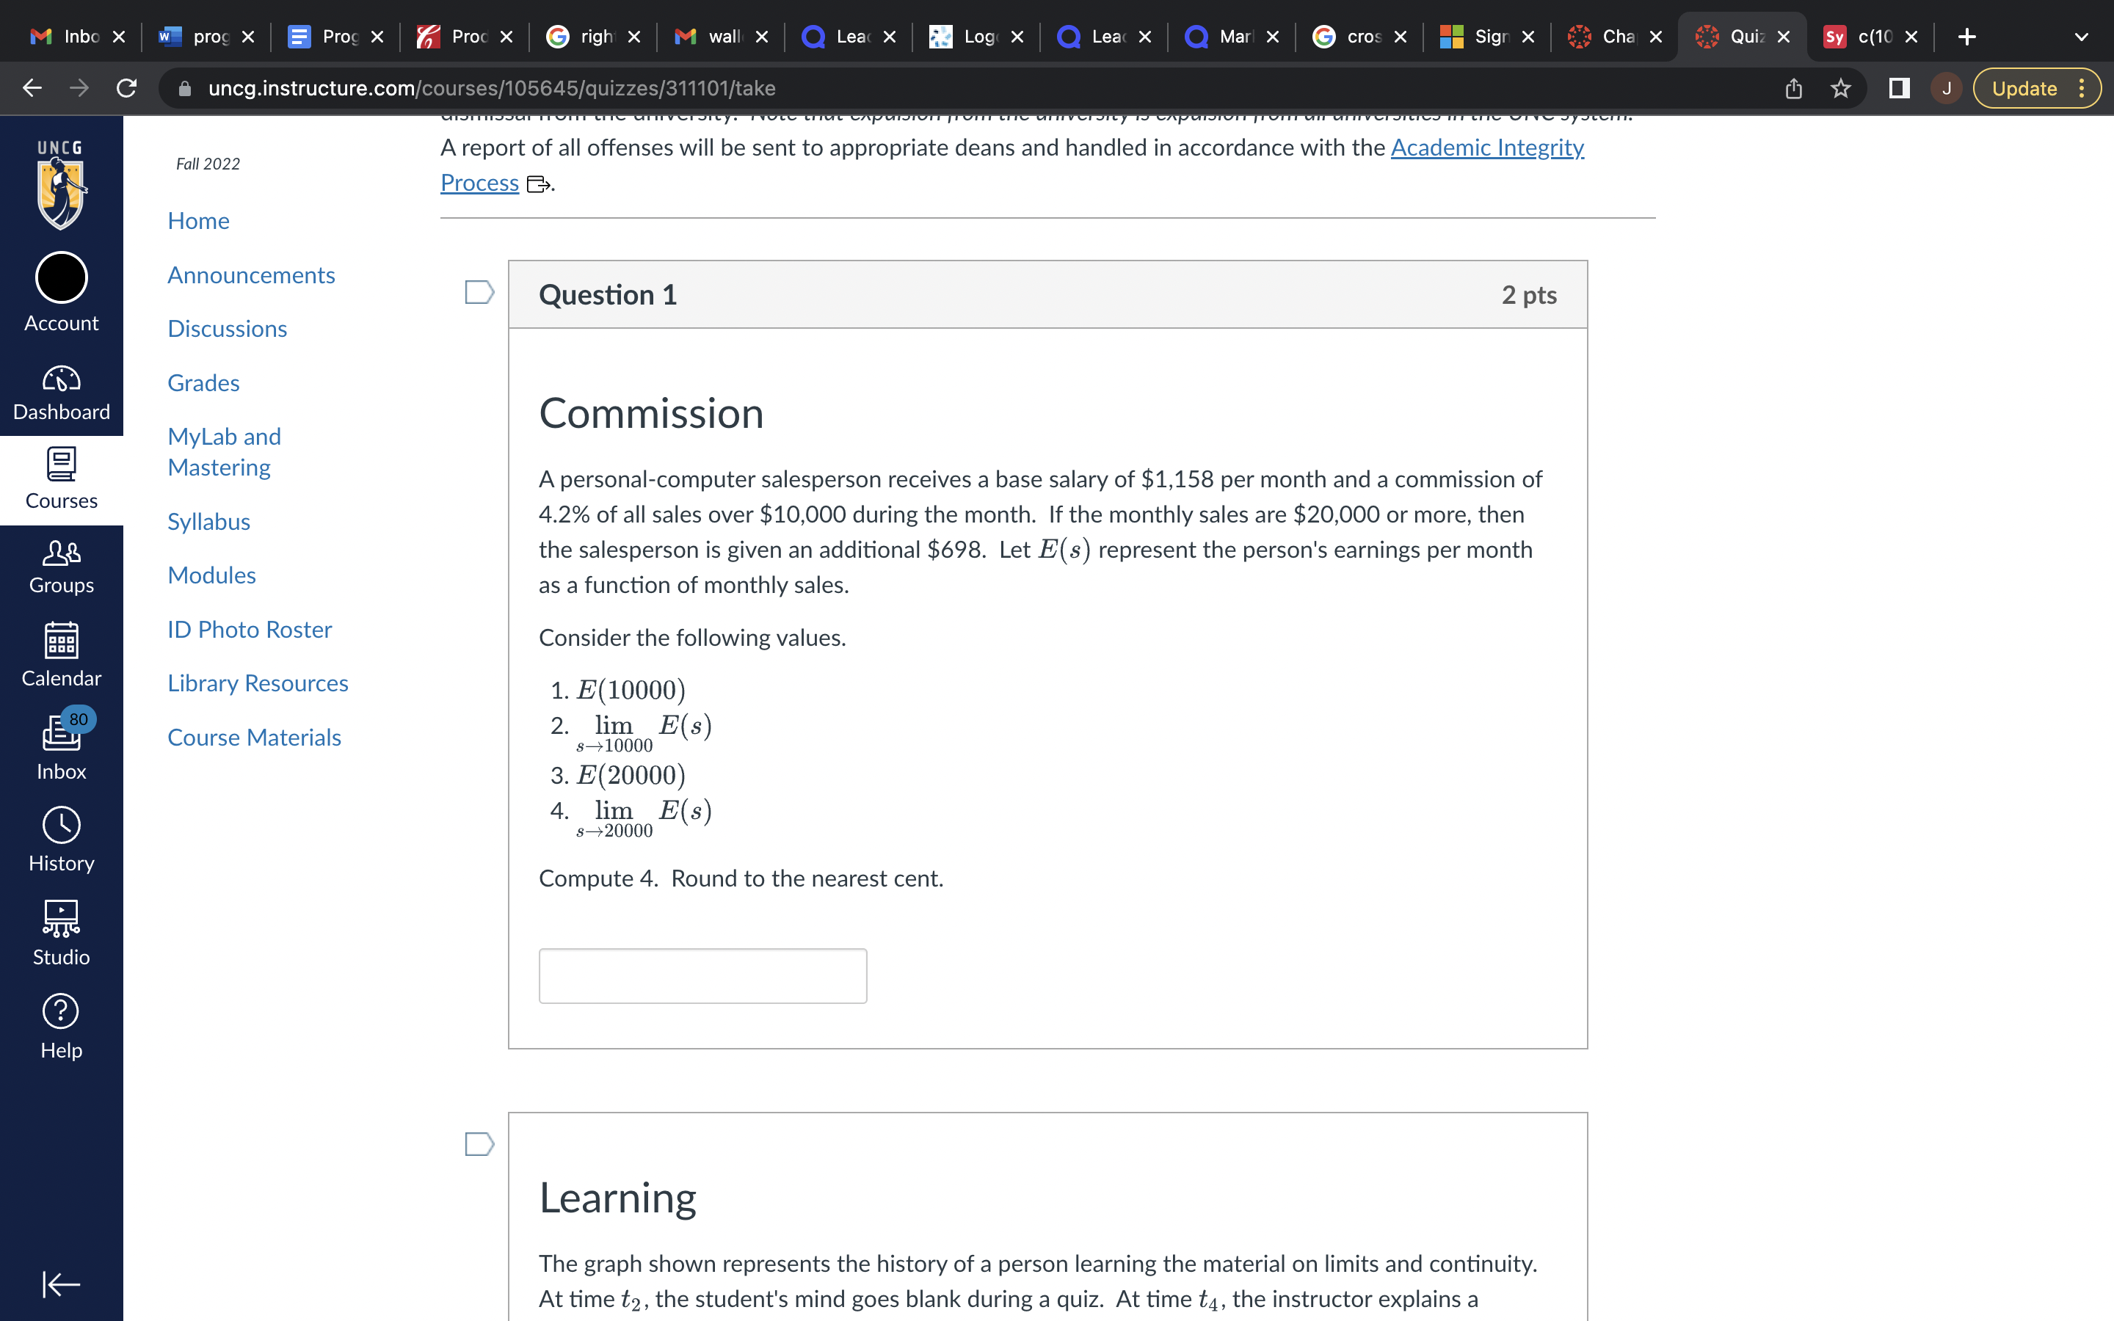Open the Account panel

pyautogui.click(x=60, y=297)
